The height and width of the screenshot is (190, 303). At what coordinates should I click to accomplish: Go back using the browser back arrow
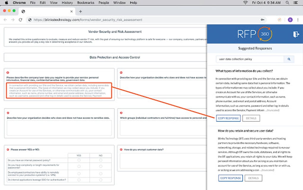coord(5,19)
